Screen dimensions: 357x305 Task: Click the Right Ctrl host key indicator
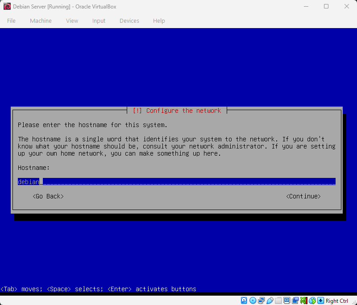338,300
